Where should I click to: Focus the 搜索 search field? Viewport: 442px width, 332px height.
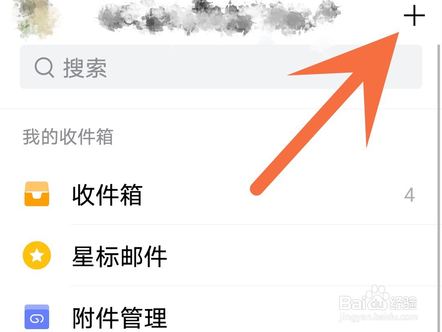coord(221,67)
